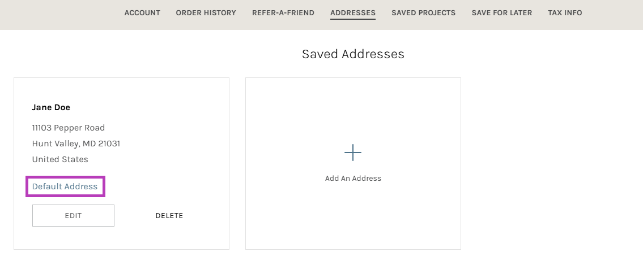Click the plus icon to add address

pyautogui.click(x=352, y=153)
